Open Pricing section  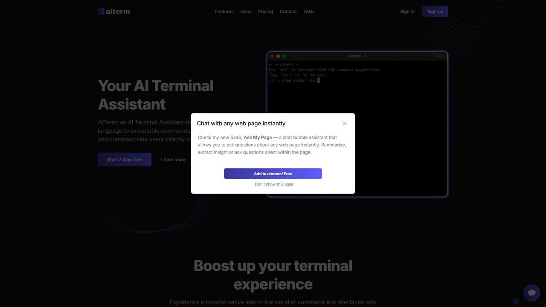265,12
